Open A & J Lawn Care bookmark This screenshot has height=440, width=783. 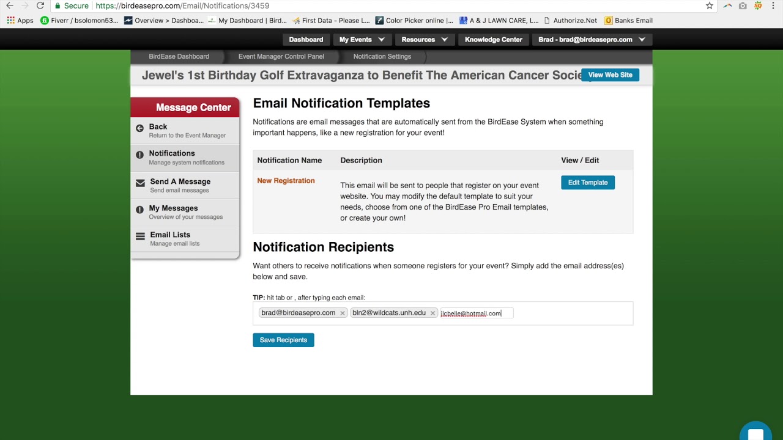click(499, 20)
